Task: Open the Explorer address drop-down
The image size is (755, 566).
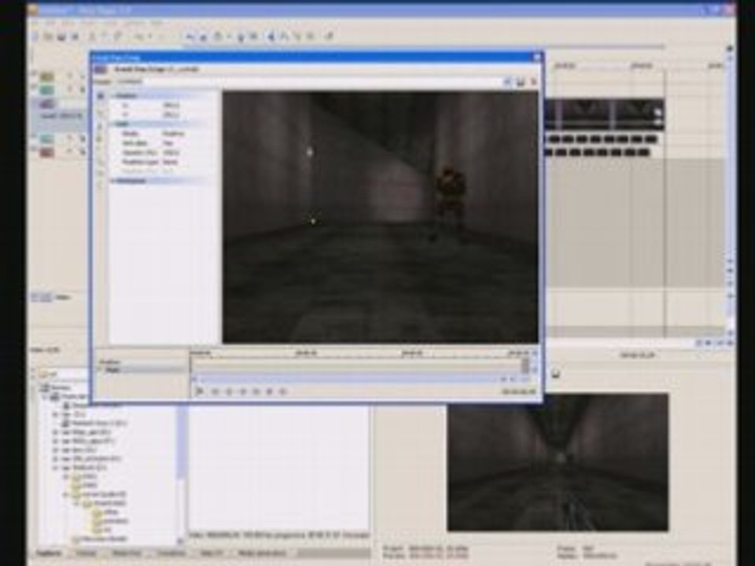Action: (x=65, y=373)
